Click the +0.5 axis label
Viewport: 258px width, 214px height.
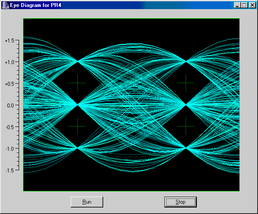pos(10,84)
